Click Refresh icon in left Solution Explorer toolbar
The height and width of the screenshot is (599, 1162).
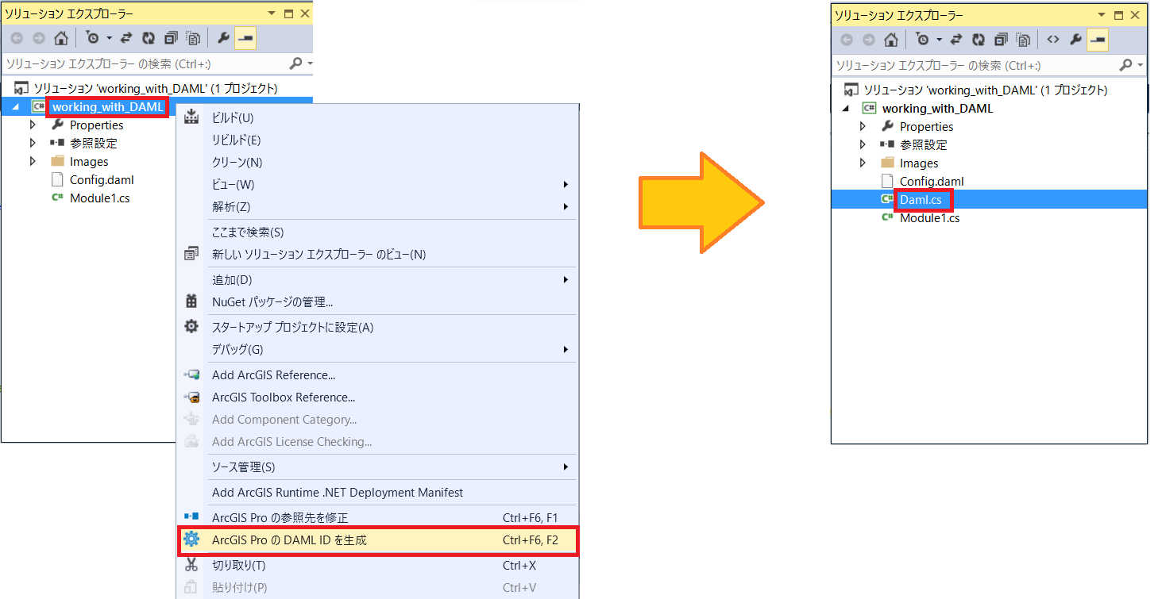pos(149,38)
